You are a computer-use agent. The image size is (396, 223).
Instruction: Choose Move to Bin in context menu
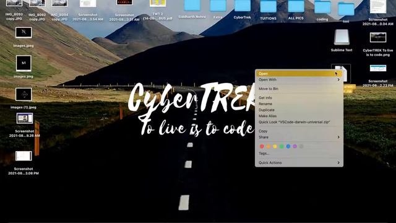[299, 89]
